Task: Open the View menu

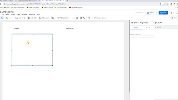Action: click(x=8, y=14)
